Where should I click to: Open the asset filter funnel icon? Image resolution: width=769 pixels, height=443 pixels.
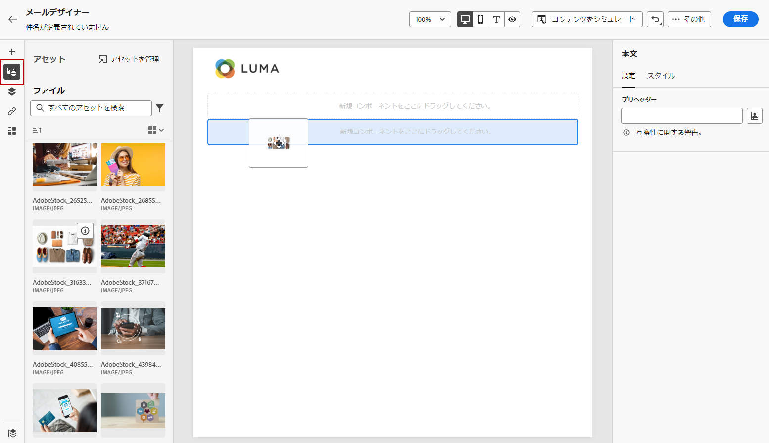tap(159, 108)
